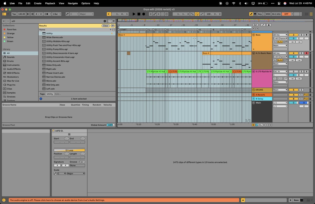Screen dimensions: 315x204
Task: Toggle the Arrangement Loop switch
Action: 197,14
